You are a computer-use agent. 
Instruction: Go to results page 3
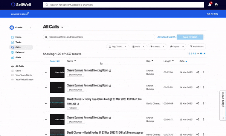pyautogui.click(x=192, y=53)
